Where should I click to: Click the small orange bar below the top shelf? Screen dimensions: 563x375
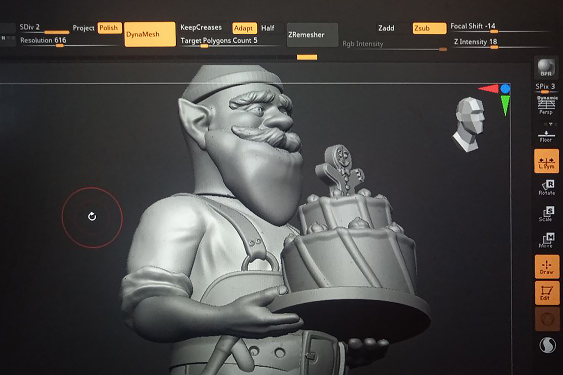coord(307,57)
